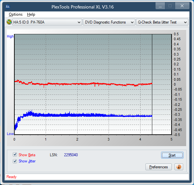
Task: Start the Beta/Jitter test
Action: (172, 155)
